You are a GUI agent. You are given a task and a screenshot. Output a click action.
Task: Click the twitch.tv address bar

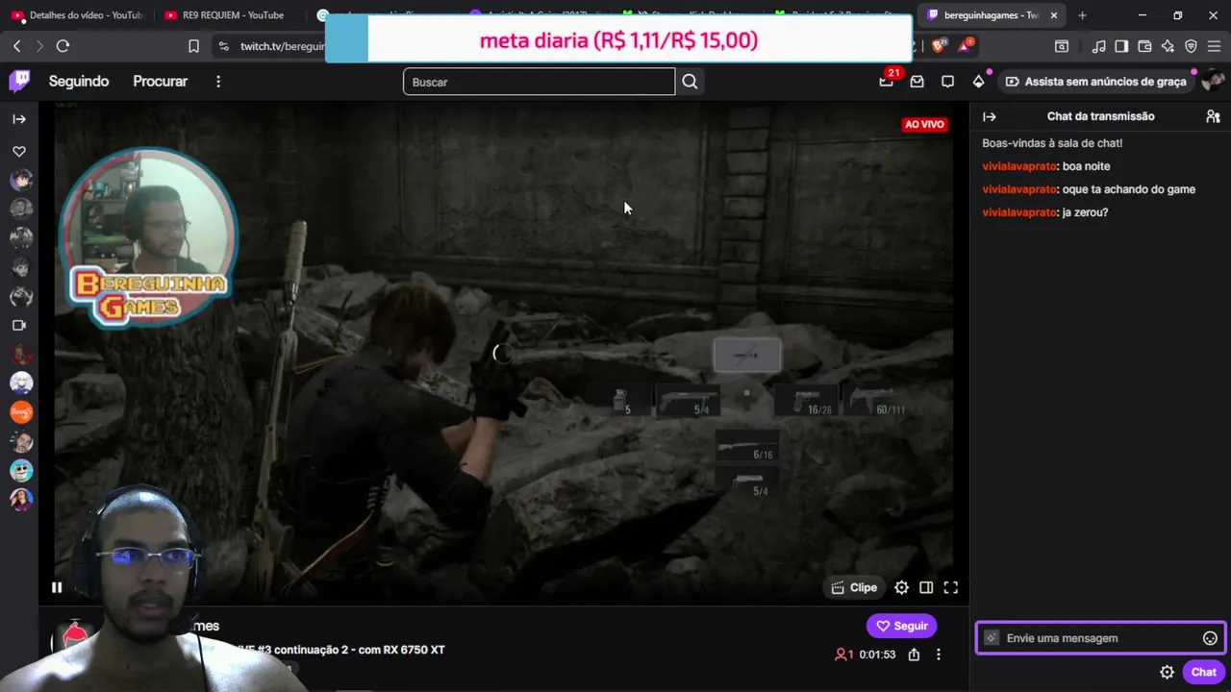tap(284, 46)
